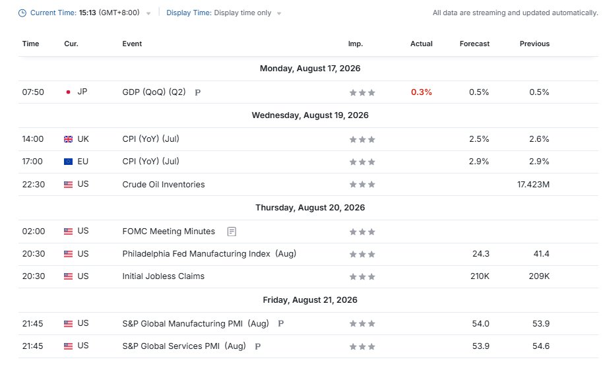Screen dimensions: 607x376
Task: Click the Japan flag dot icon
Action: (68, 92)
